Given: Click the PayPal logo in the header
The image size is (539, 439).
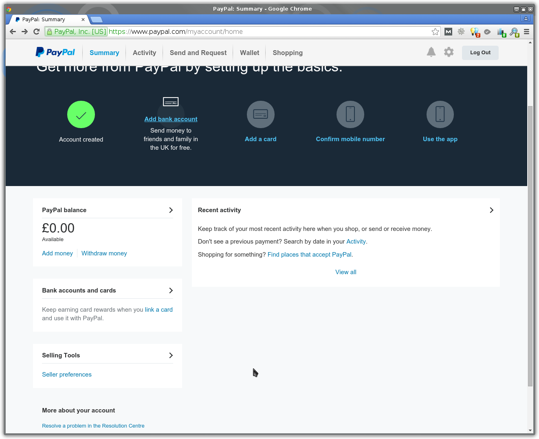Looking at the screenshot, I should pos(55,52).
